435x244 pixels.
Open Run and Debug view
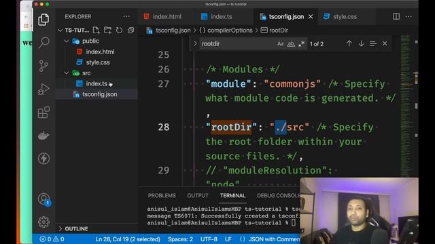(43, 89)
